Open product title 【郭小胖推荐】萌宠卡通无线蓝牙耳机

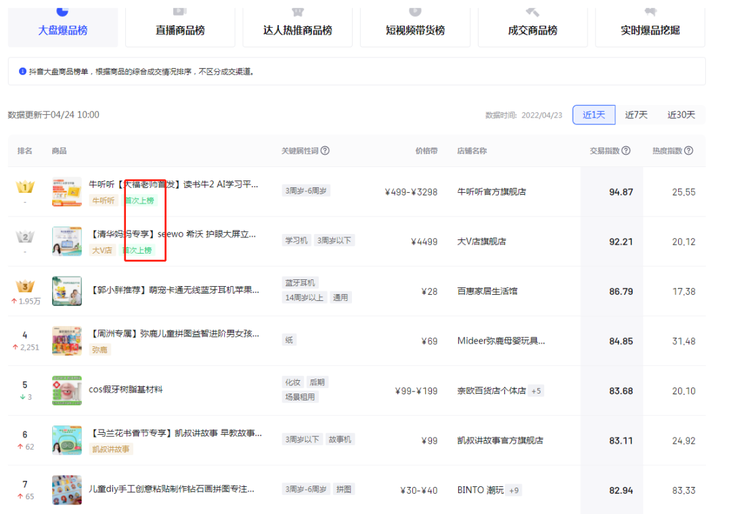pos(174,290)
